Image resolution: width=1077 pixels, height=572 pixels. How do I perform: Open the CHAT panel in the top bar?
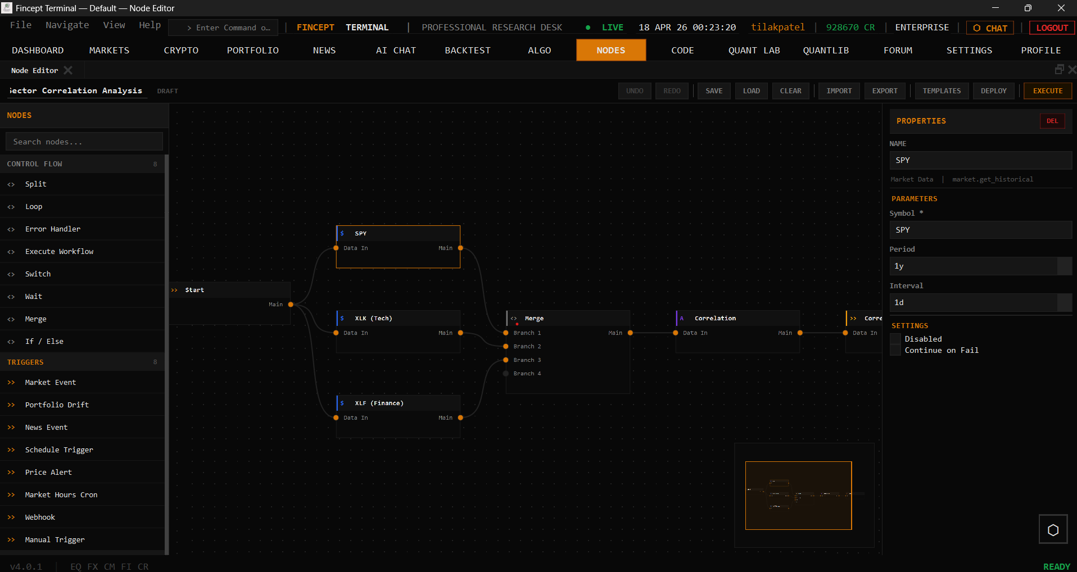click(x=989, y=28)
